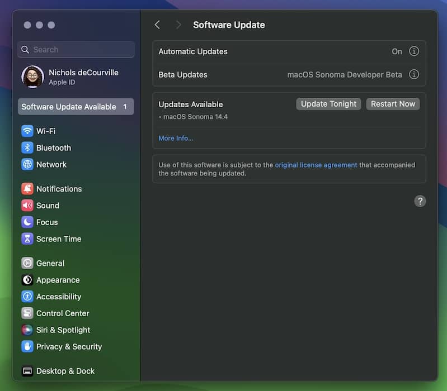Open Screen Time hourglass icon
Image resolution: width=447 pixels, height=391 pixels.
[27, 239]
